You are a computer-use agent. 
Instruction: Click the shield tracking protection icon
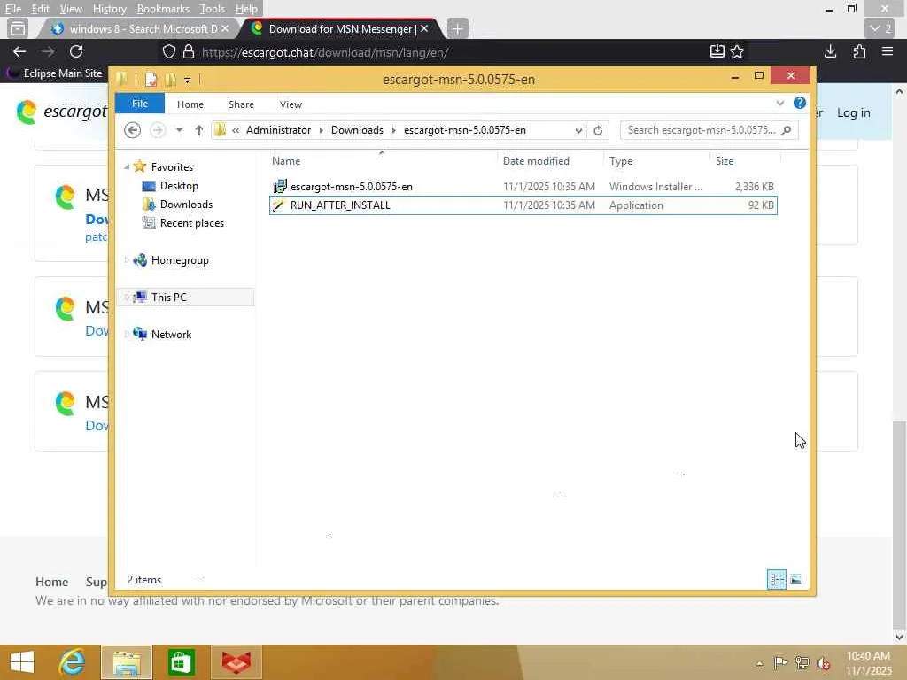click(x=169, y=52)
